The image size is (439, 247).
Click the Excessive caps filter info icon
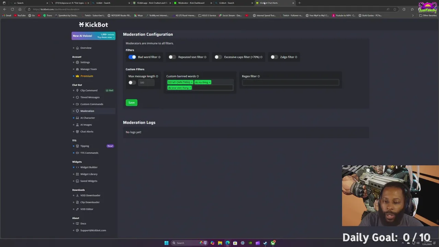[x=261, y=57]
